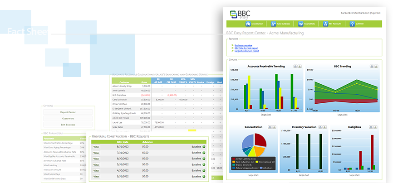
Task: Open the Support question-mark icon
Action: tap(352, 24)
